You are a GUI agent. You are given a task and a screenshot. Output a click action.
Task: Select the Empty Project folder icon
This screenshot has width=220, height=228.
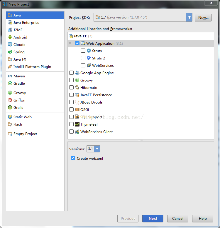tap(10, 134)
